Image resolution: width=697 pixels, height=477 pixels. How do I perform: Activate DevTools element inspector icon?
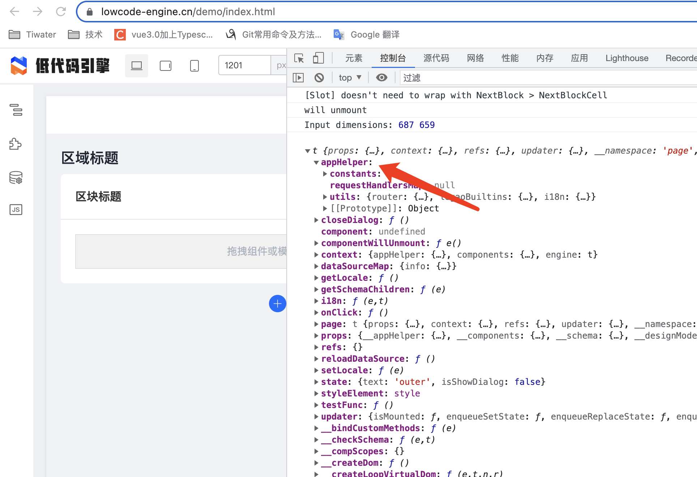click(299, 58)
